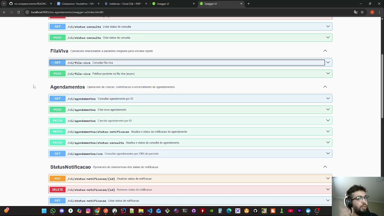
Task: Open tab search dropdown in Chrome
Action: tap(4, 4)
